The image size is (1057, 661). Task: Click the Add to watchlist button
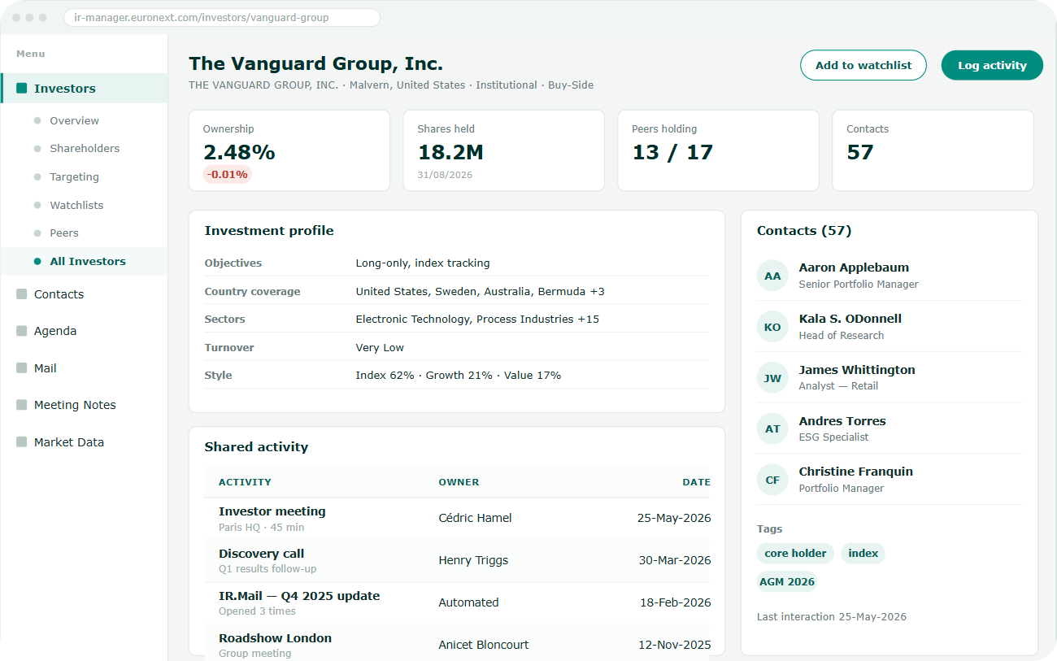pyautogui.click(x=863, y=65)
